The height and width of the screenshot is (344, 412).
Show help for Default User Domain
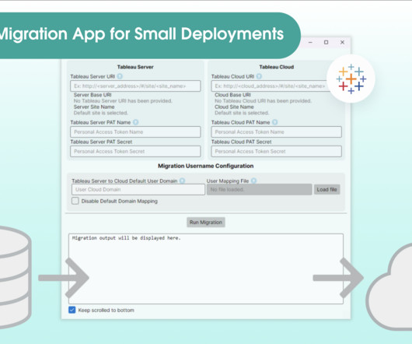point(182,181)
